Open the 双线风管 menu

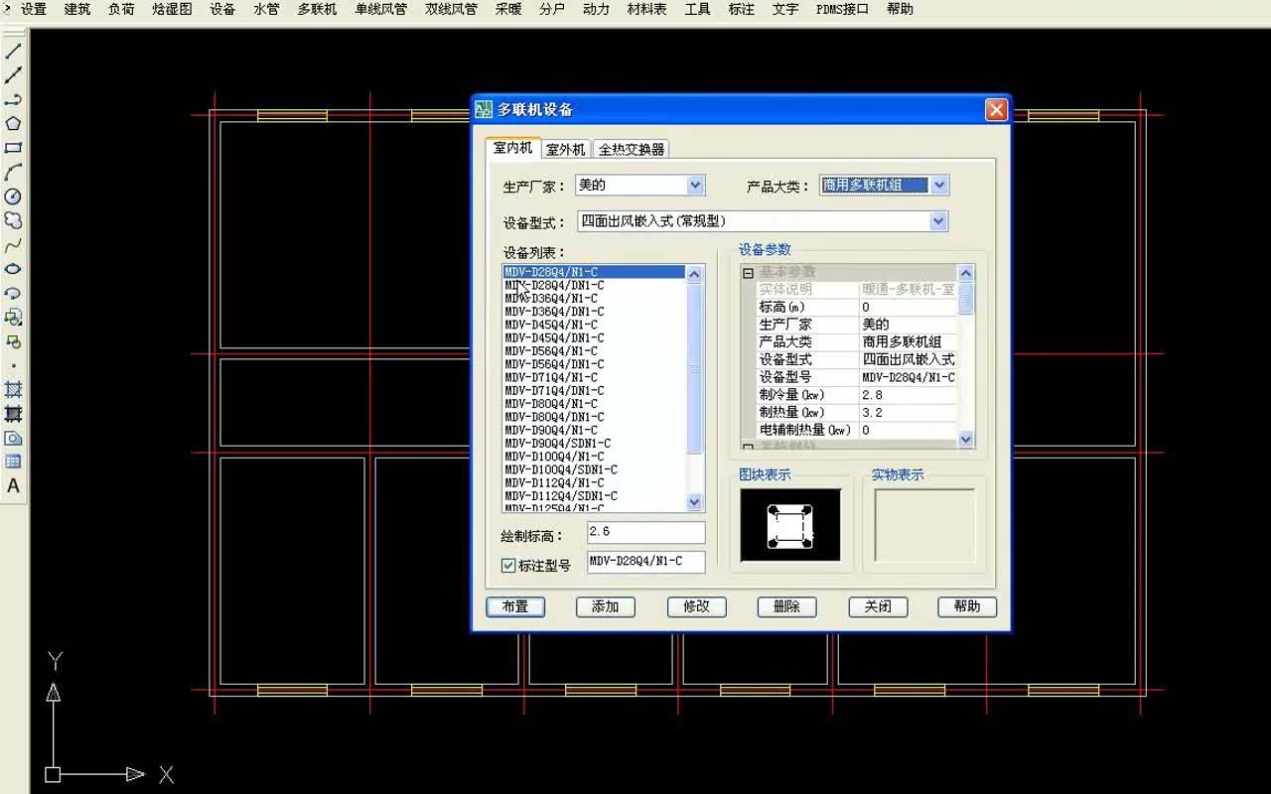point(451,9)
